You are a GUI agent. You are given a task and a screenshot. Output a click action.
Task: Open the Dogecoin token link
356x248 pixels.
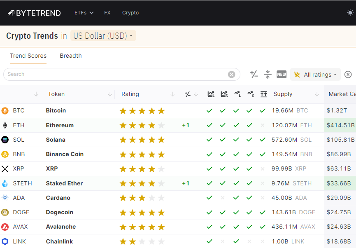point(60,212)
